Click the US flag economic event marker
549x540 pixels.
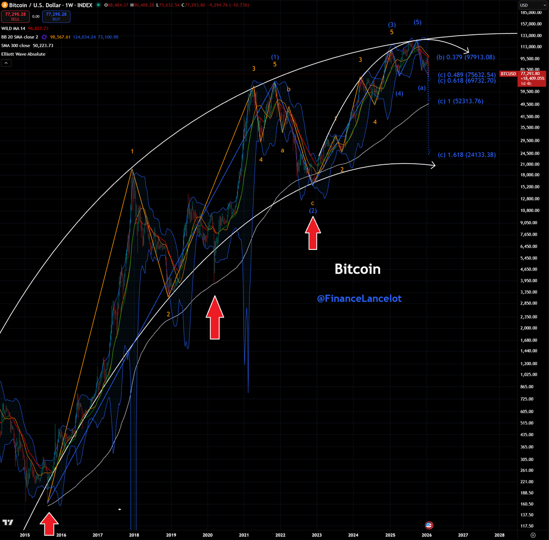[x=429, y=525]
